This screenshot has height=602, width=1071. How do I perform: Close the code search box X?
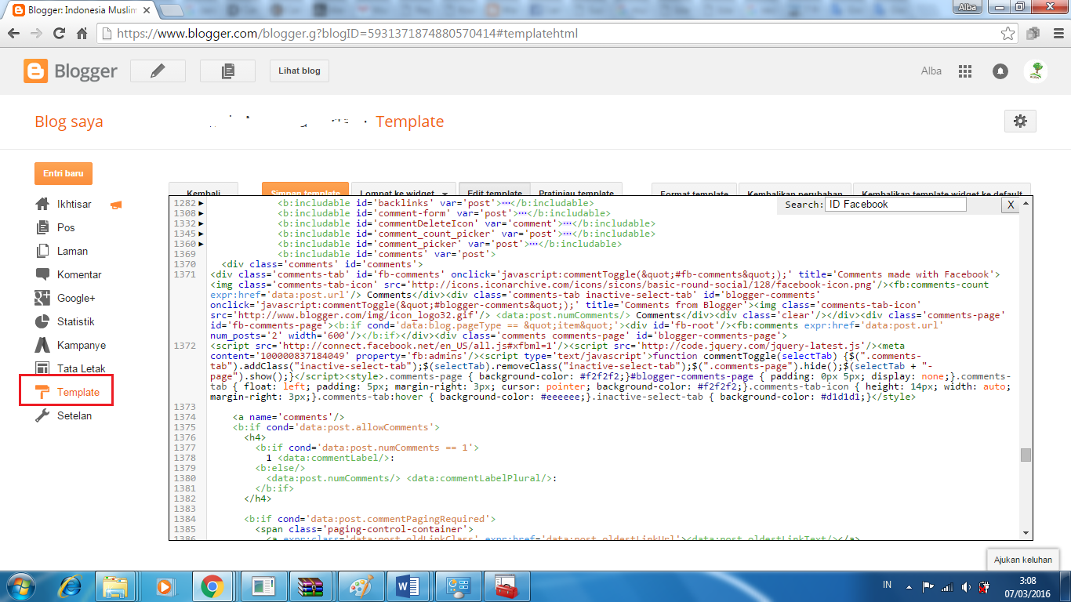coord(1011,204)
